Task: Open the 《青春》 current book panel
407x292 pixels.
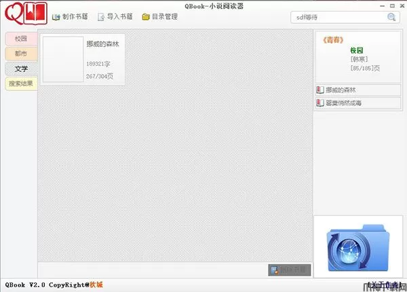Action: [358, 56]
